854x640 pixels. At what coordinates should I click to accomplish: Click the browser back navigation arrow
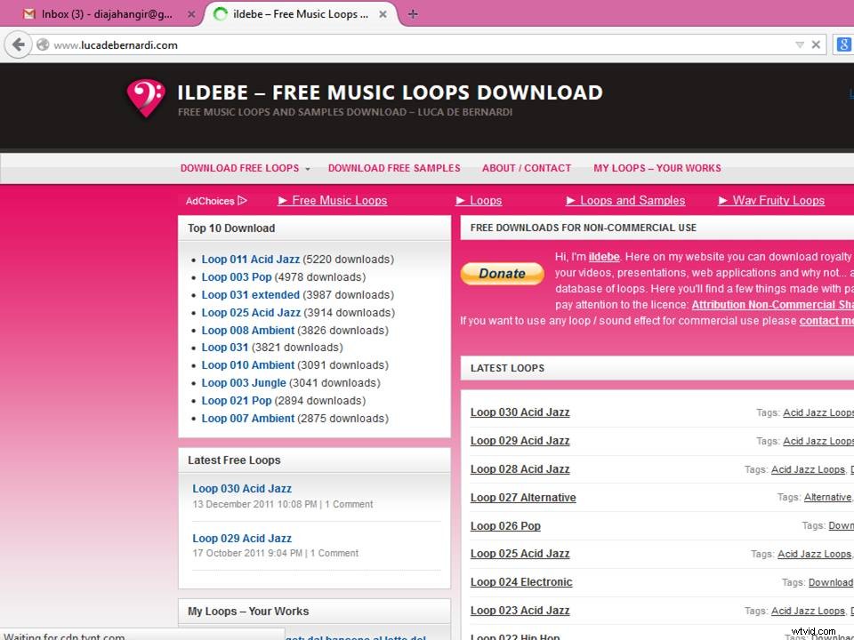[x=19, y=44]
